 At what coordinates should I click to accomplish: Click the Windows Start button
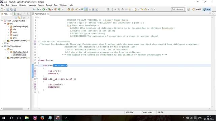click(4, 118)
